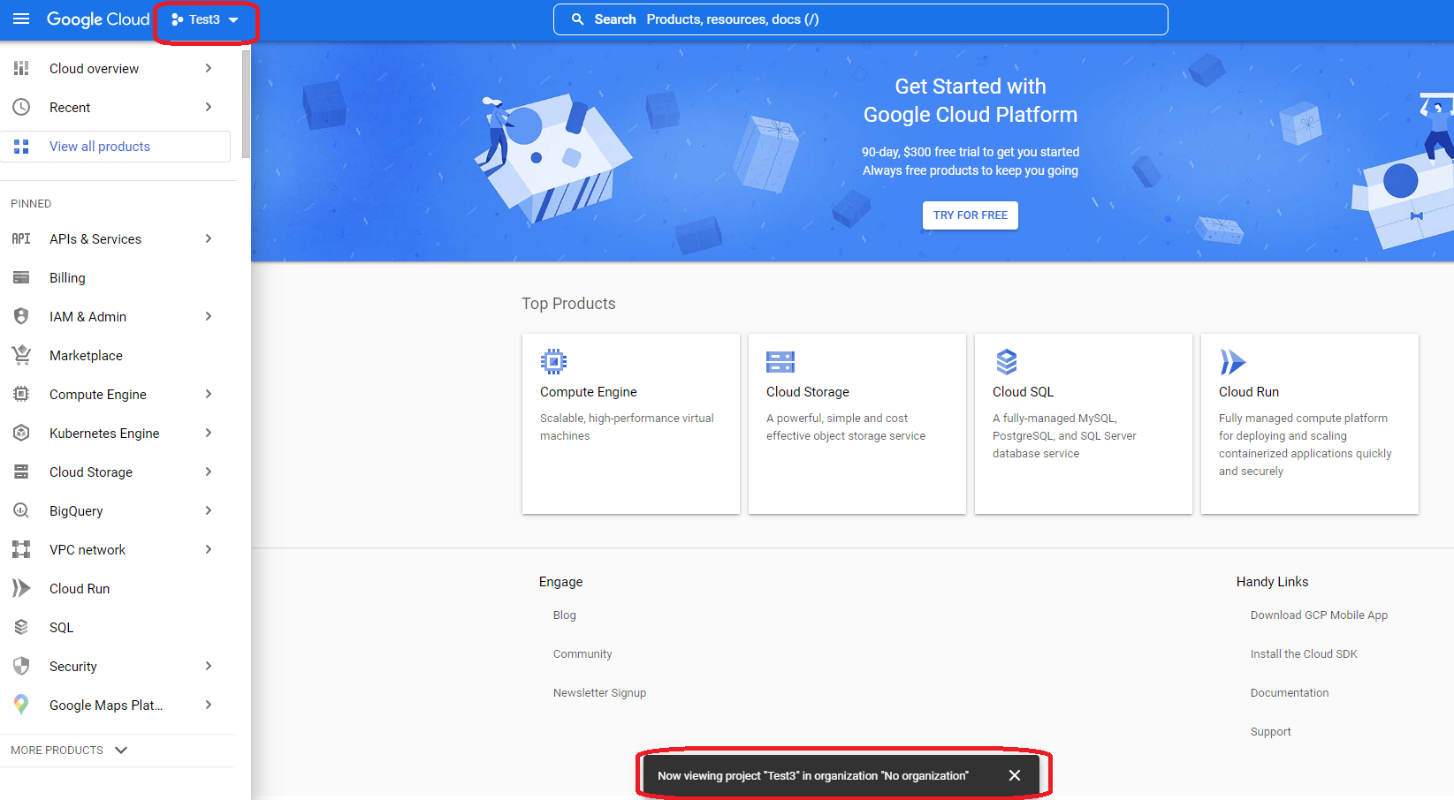Click the Cloud SQL card icon

point(1006,361)
